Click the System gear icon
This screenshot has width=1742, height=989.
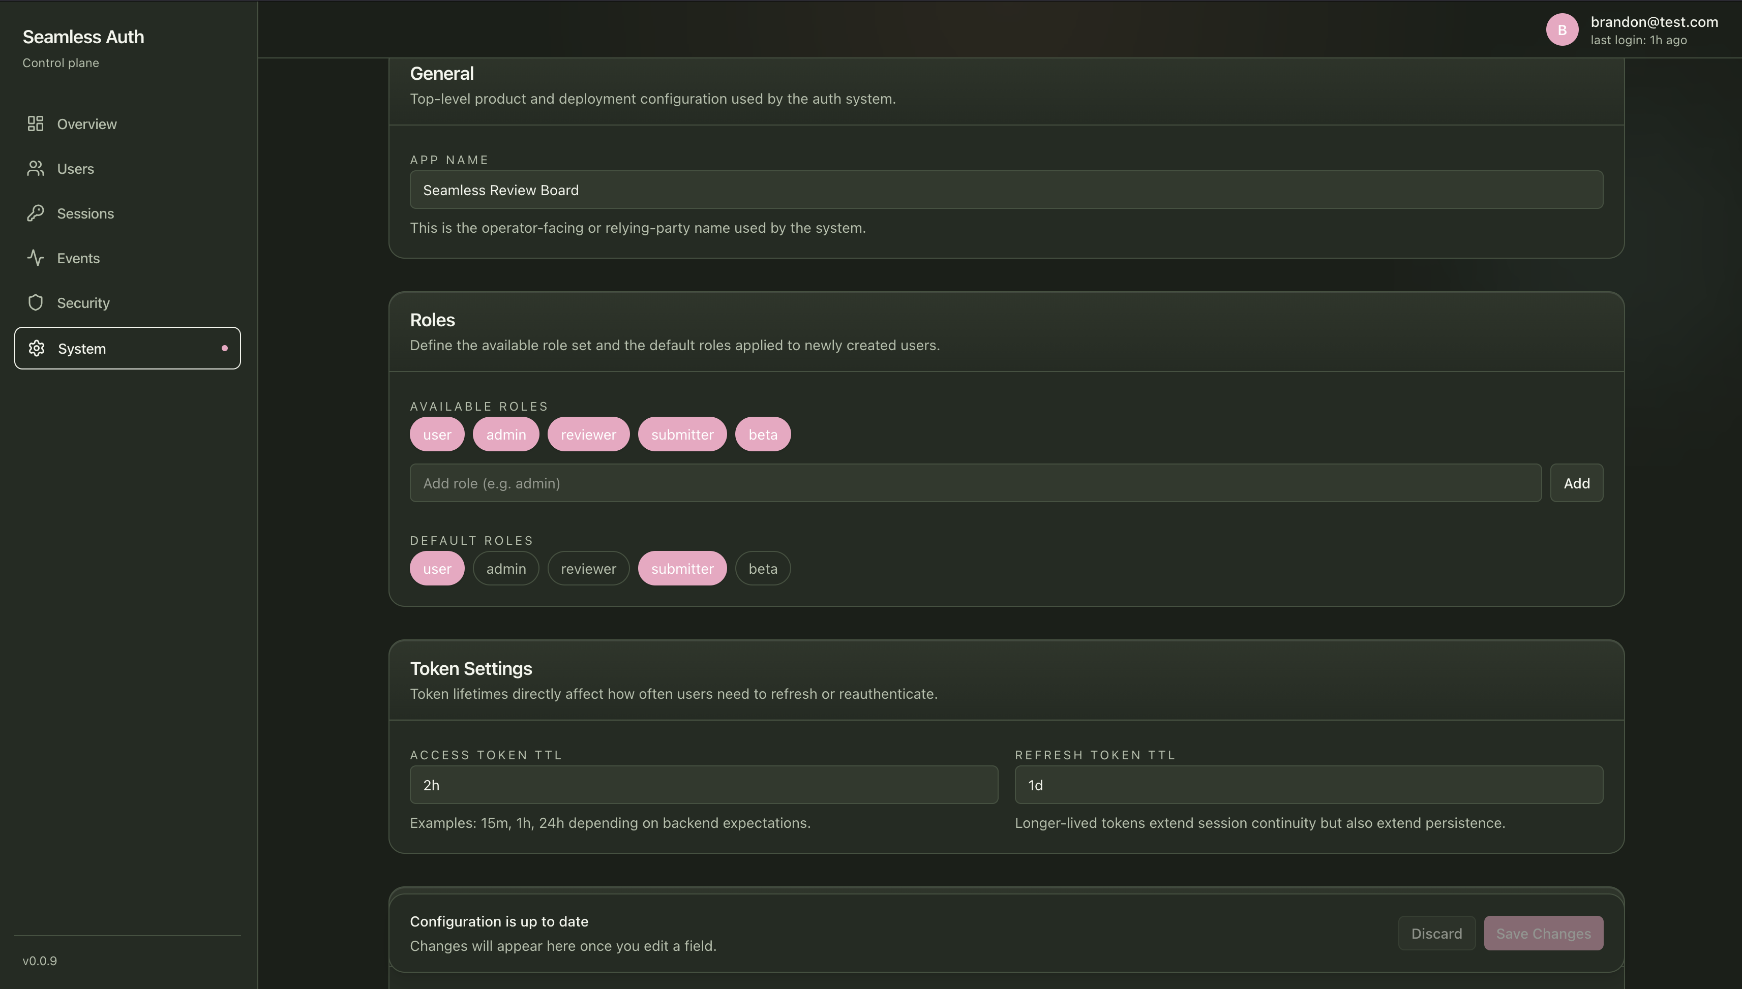pos(37,349)
